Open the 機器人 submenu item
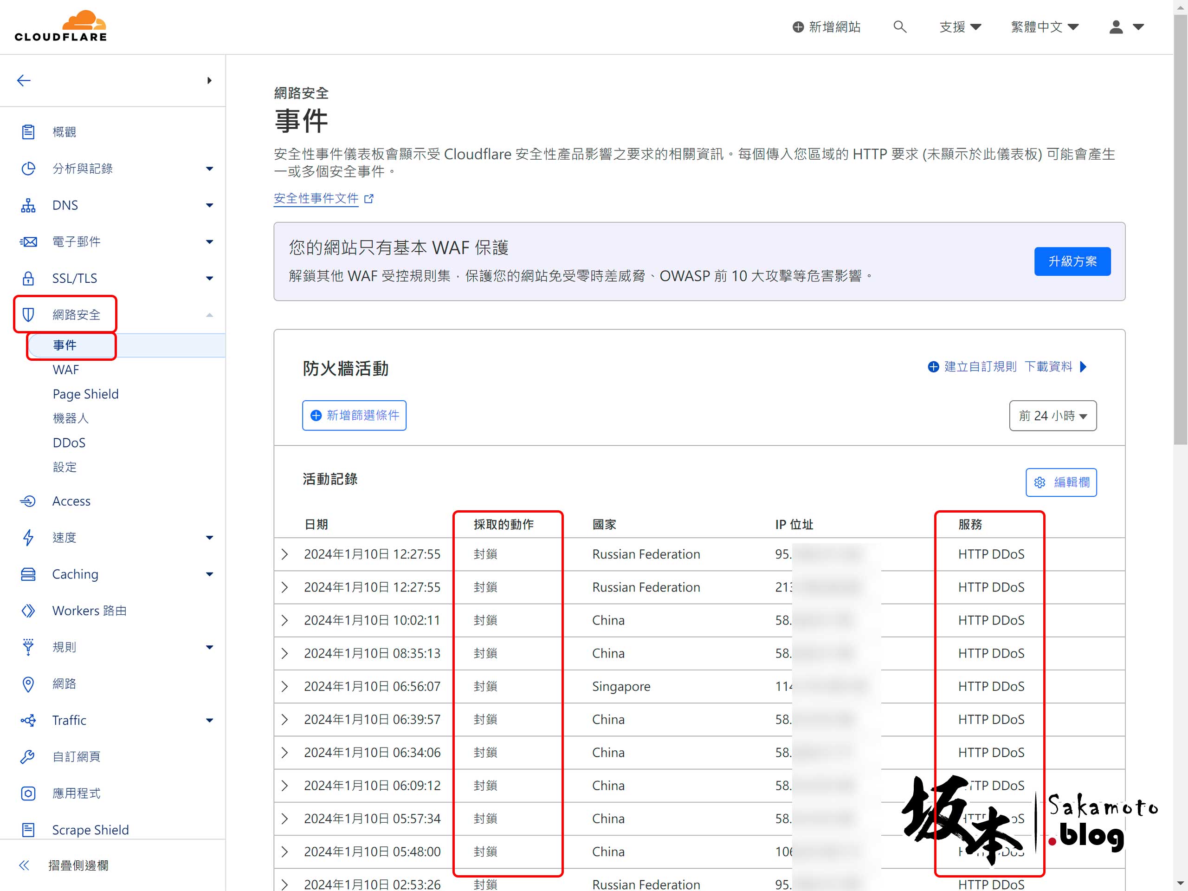This screenshot has height=891, width=1188. point(71,418)
